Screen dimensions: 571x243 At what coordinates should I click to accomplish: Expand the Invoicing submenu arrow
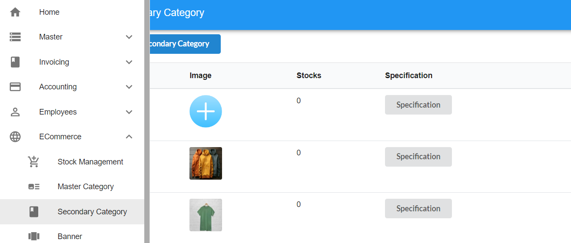pyautogui.click(x=129, y=62)
